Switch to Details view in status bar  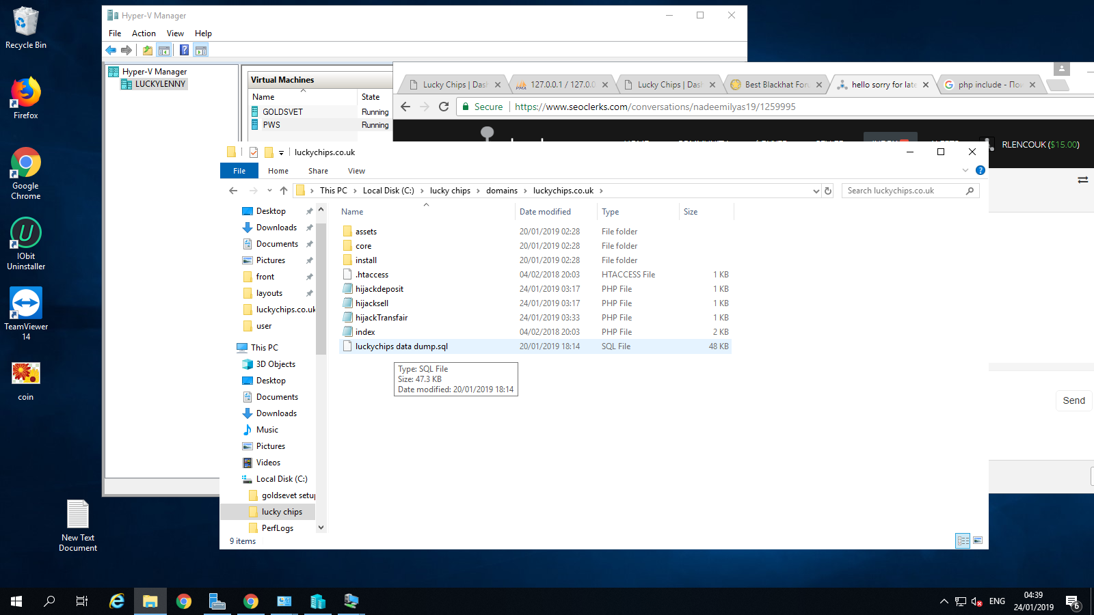coord(963,541)
